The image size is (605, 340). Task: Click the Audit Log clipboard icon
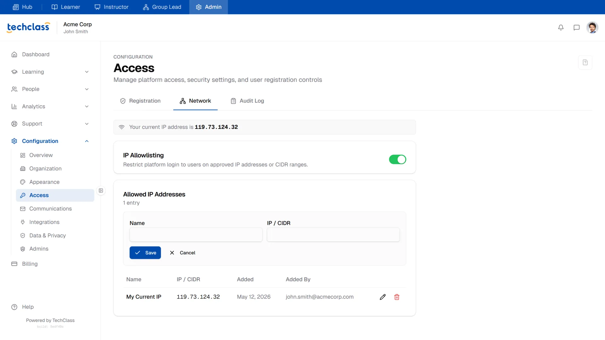click(x=233, y=101)
